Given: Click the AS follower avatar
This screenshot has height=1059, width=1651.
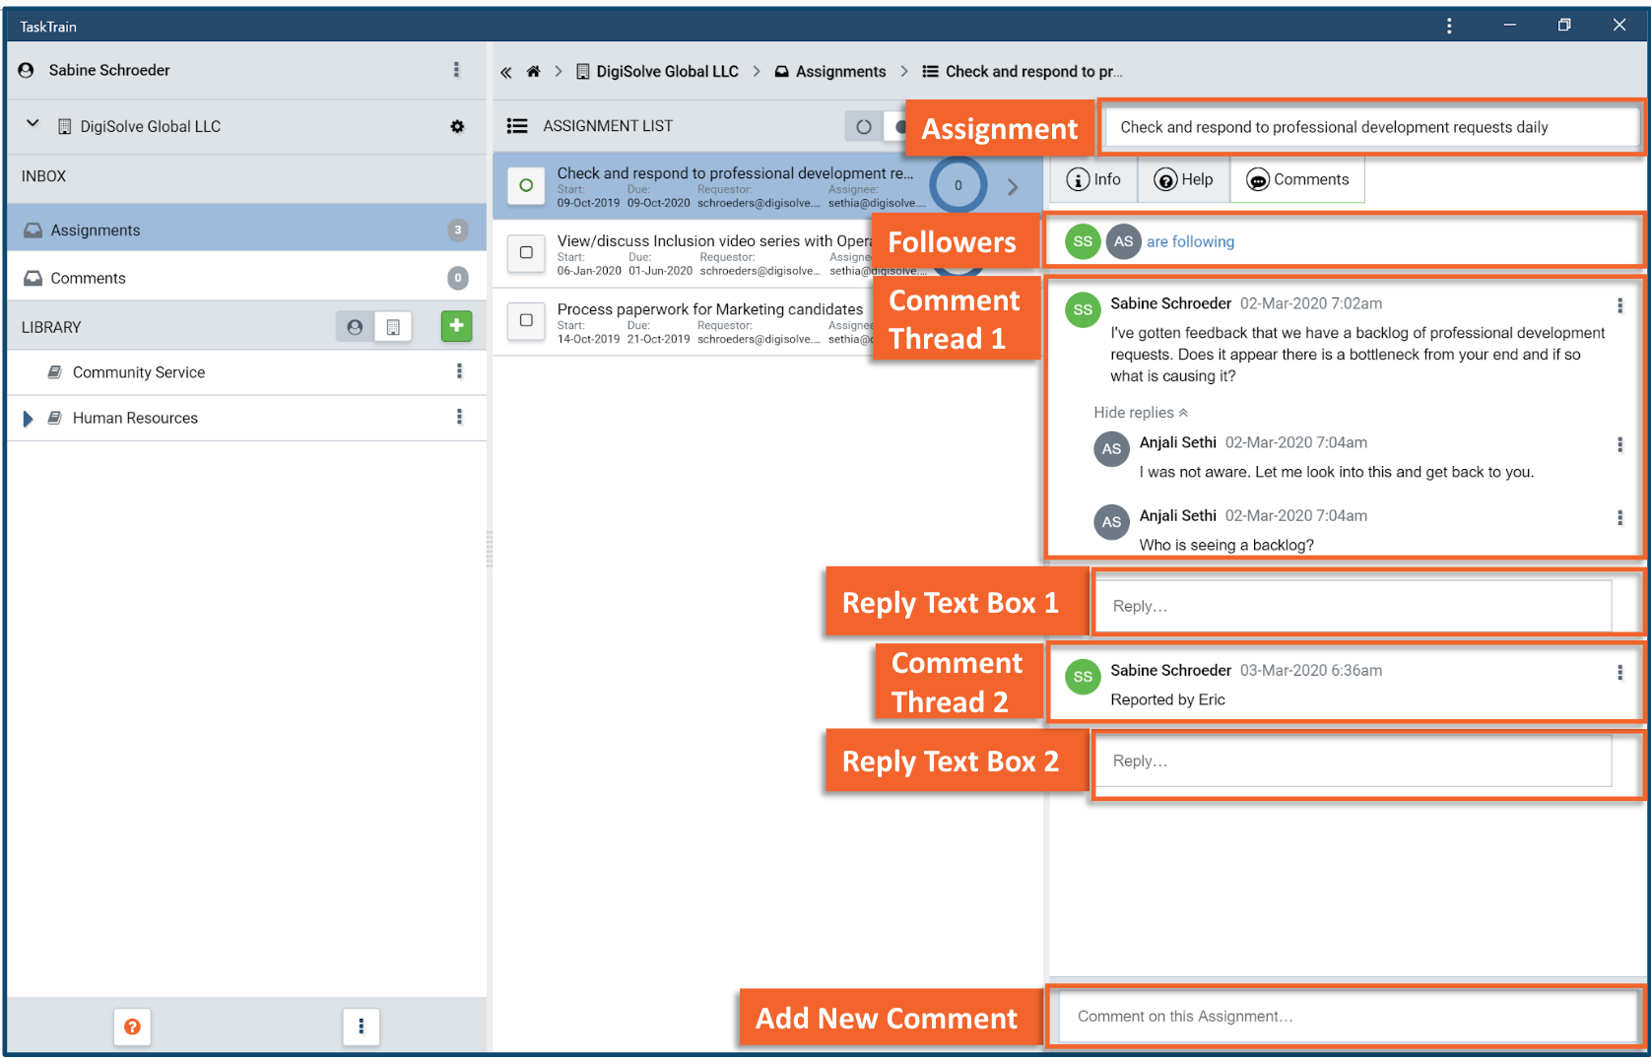Looking at the screenshot, I should [x=1123, y=241].
